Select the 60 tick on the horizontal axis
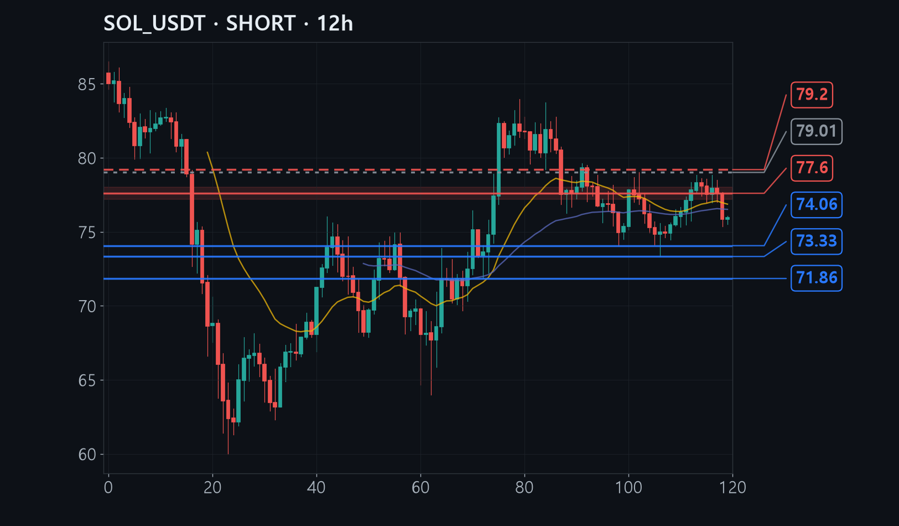 click(420, 488)
